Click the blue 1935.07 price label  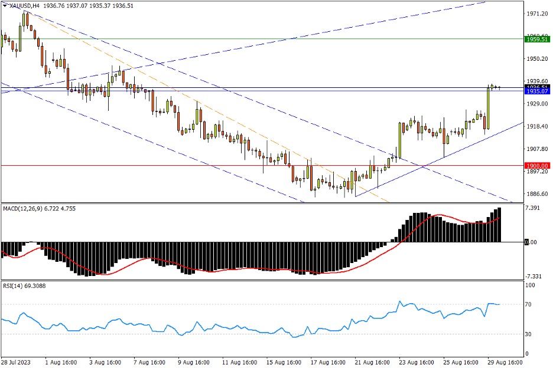point(537,91)
